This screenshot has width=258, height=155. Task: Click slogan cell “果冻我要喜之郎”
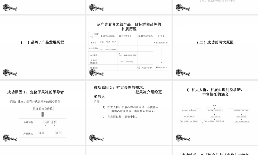tap(161, 43)
